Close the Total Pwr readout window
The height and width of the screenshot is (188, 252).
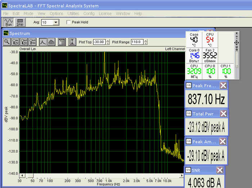[223, 114]
